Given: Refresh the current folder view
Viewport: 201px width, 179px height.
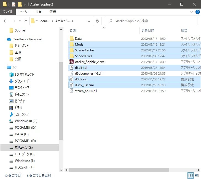Looking at the screenshot, I should [97, 21].
